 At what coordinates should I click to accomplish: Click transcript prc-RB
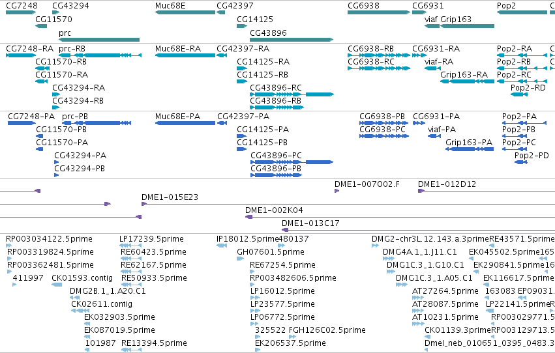[x=100, y=55]
